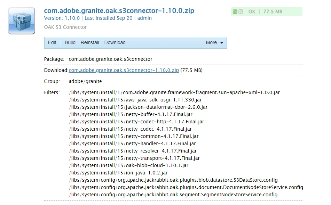Click the netty-resolver-4.1.17.Final.jar filter

coord(133,151)
